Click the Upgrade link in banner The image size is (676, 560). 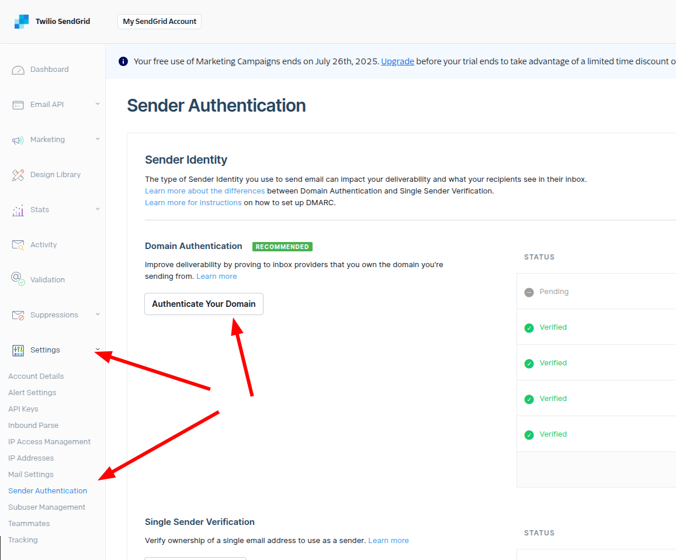397,61
